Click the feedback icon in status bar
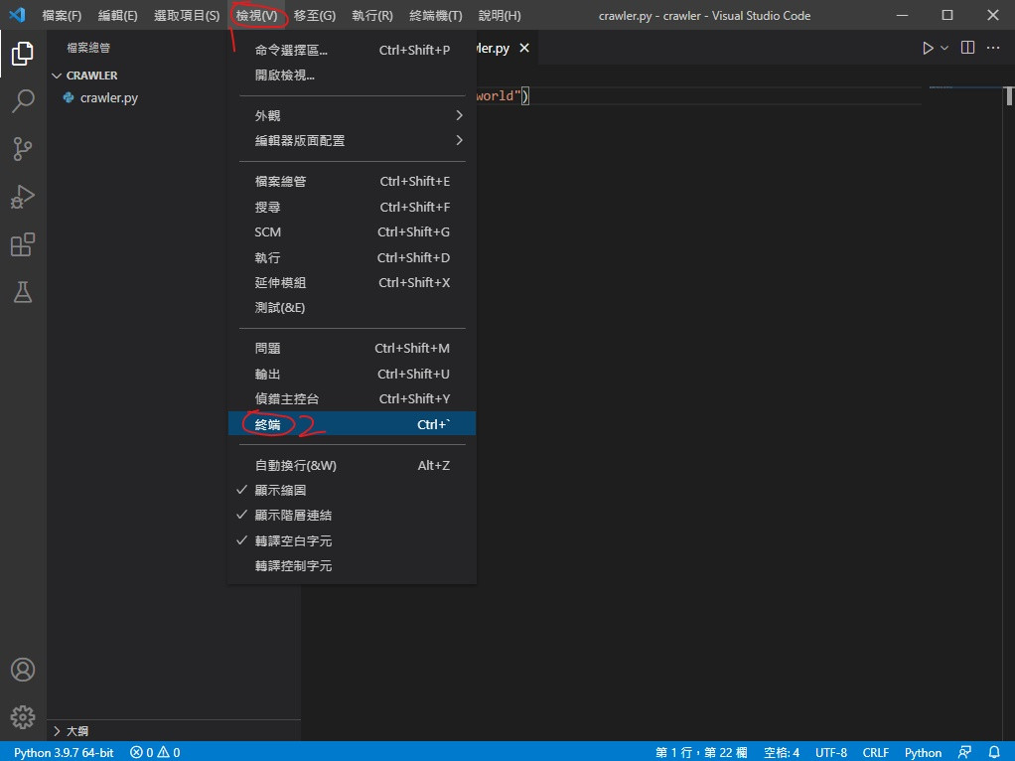Screen dimensions: 1015x761 (964, 752)
